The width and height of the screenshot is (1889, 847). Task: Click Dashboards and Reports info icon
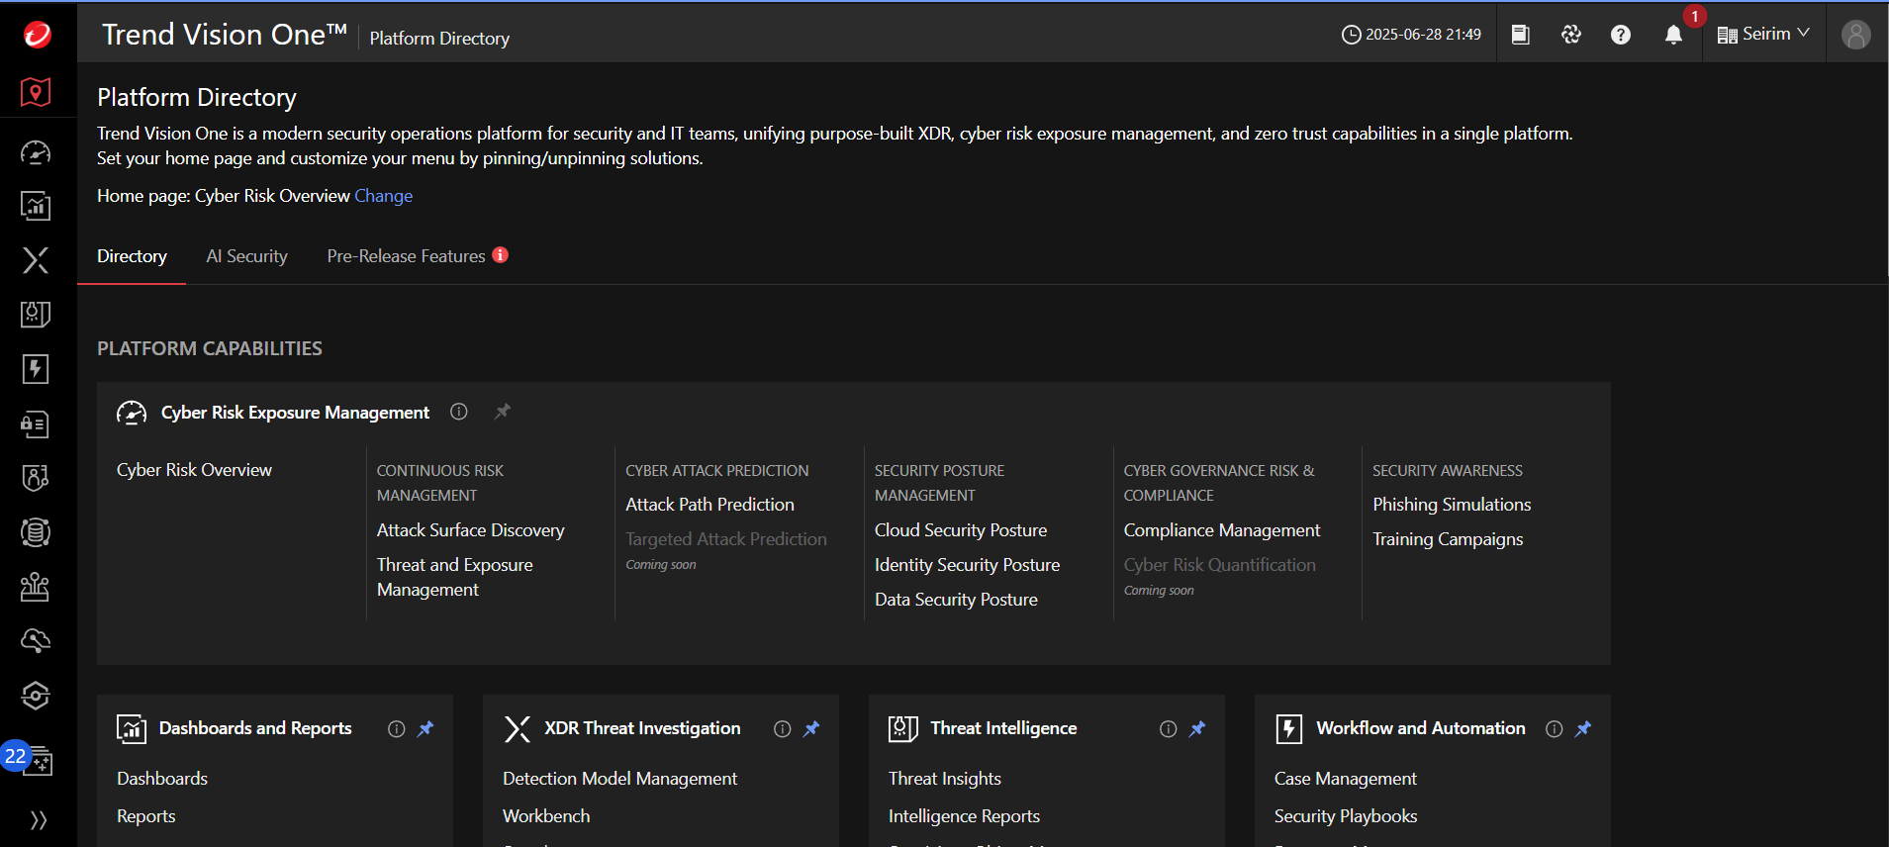click(397, 729)
